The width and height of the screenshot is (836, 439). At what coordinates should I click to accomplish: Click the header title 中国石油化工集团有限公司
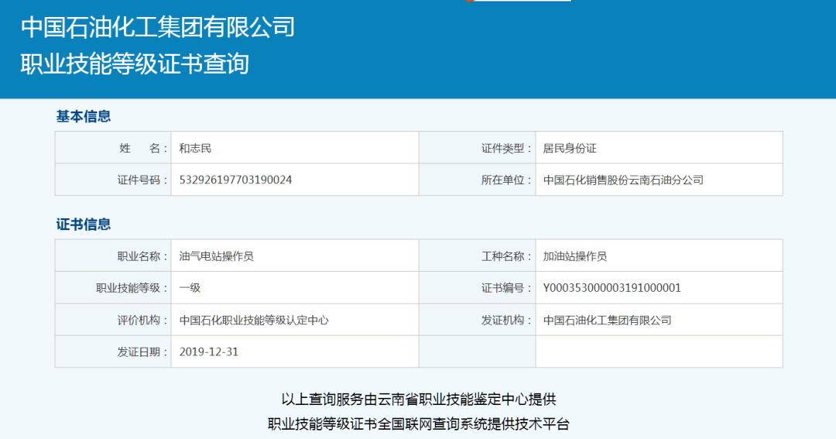[158, 28]
